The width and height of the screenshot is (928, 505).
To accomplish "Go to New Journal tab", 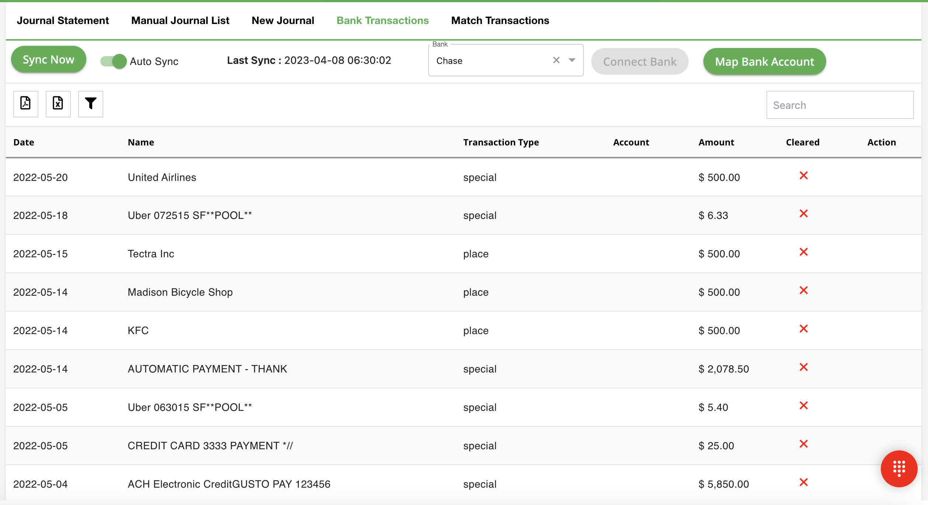I will (283, 21).
